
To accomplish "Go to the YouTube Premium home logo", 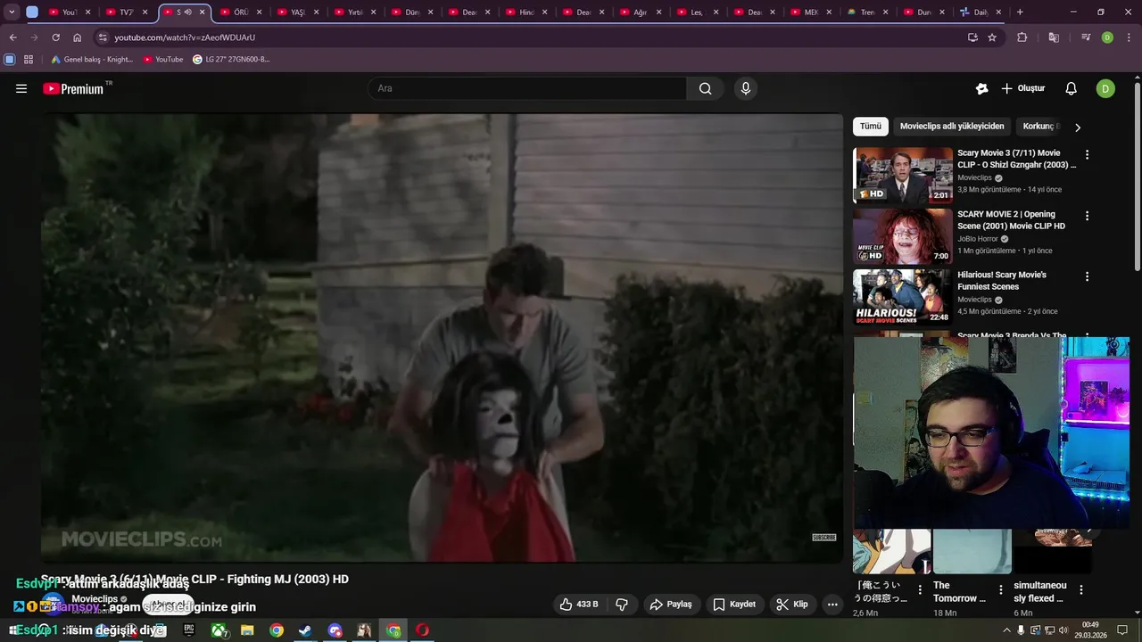I will pos(73,88).
